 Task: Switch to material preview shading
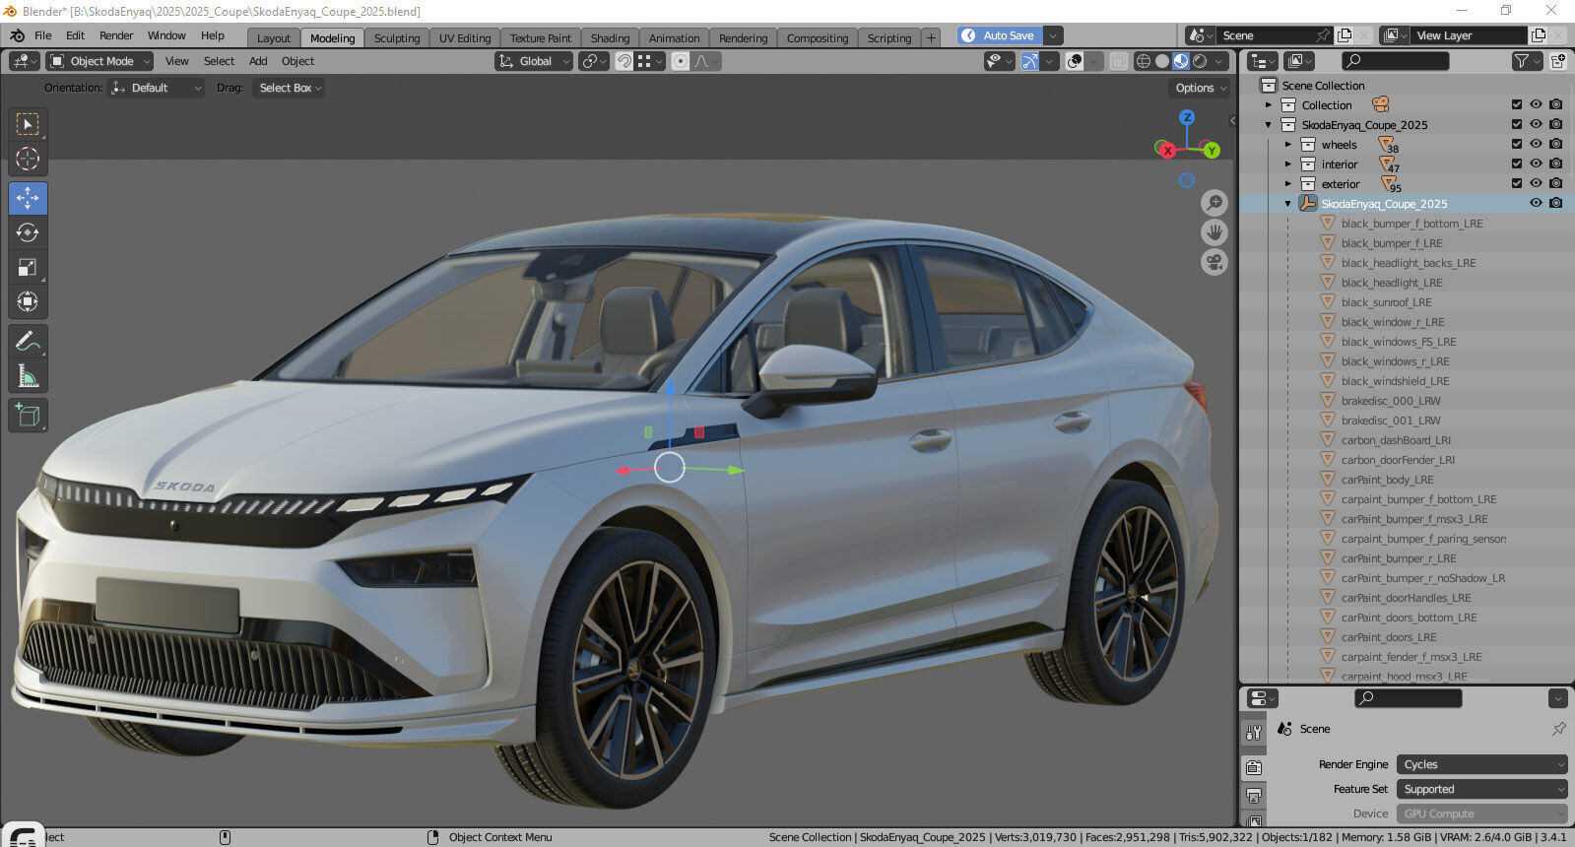coord(1181,61)
